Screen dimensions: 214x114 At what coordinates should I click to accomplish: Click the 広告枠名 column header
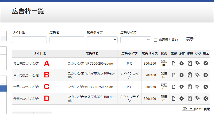click(x=92, y=54)
